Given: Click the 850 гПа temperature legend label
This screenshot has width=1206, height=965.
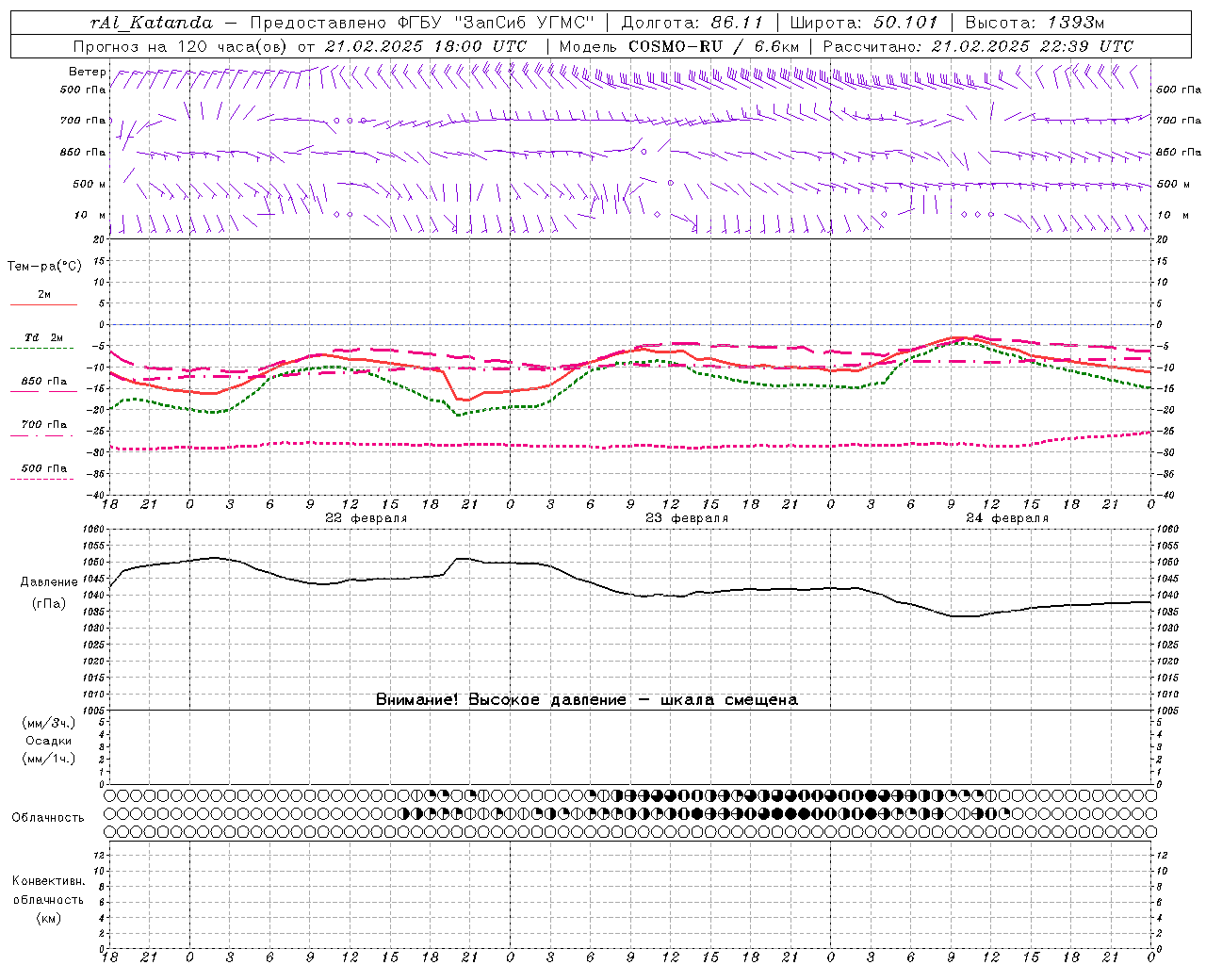Looking at the screenshot, I should 43,382.
